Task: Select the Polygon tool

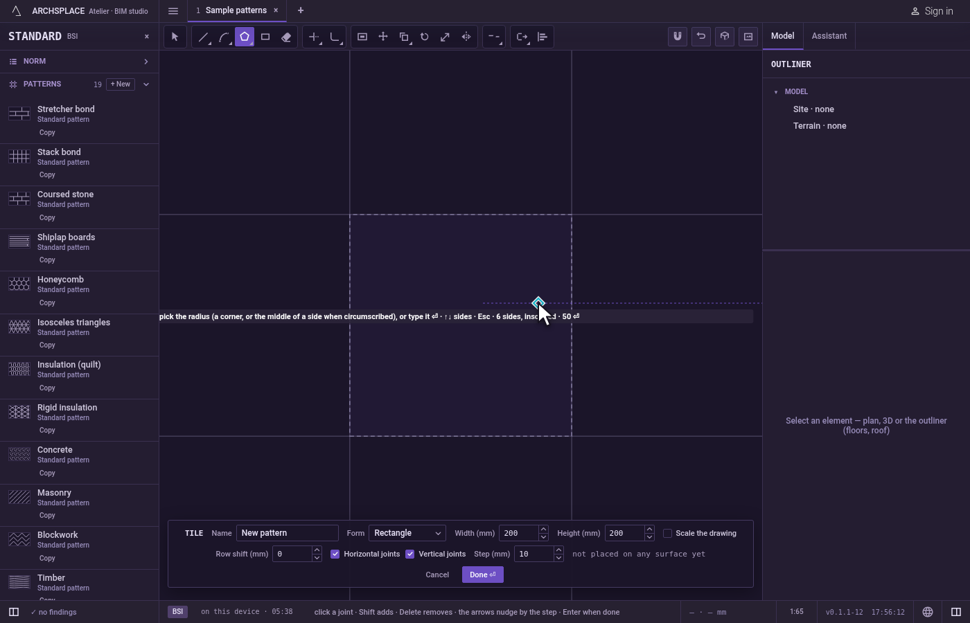Action: tap(245, 37)
